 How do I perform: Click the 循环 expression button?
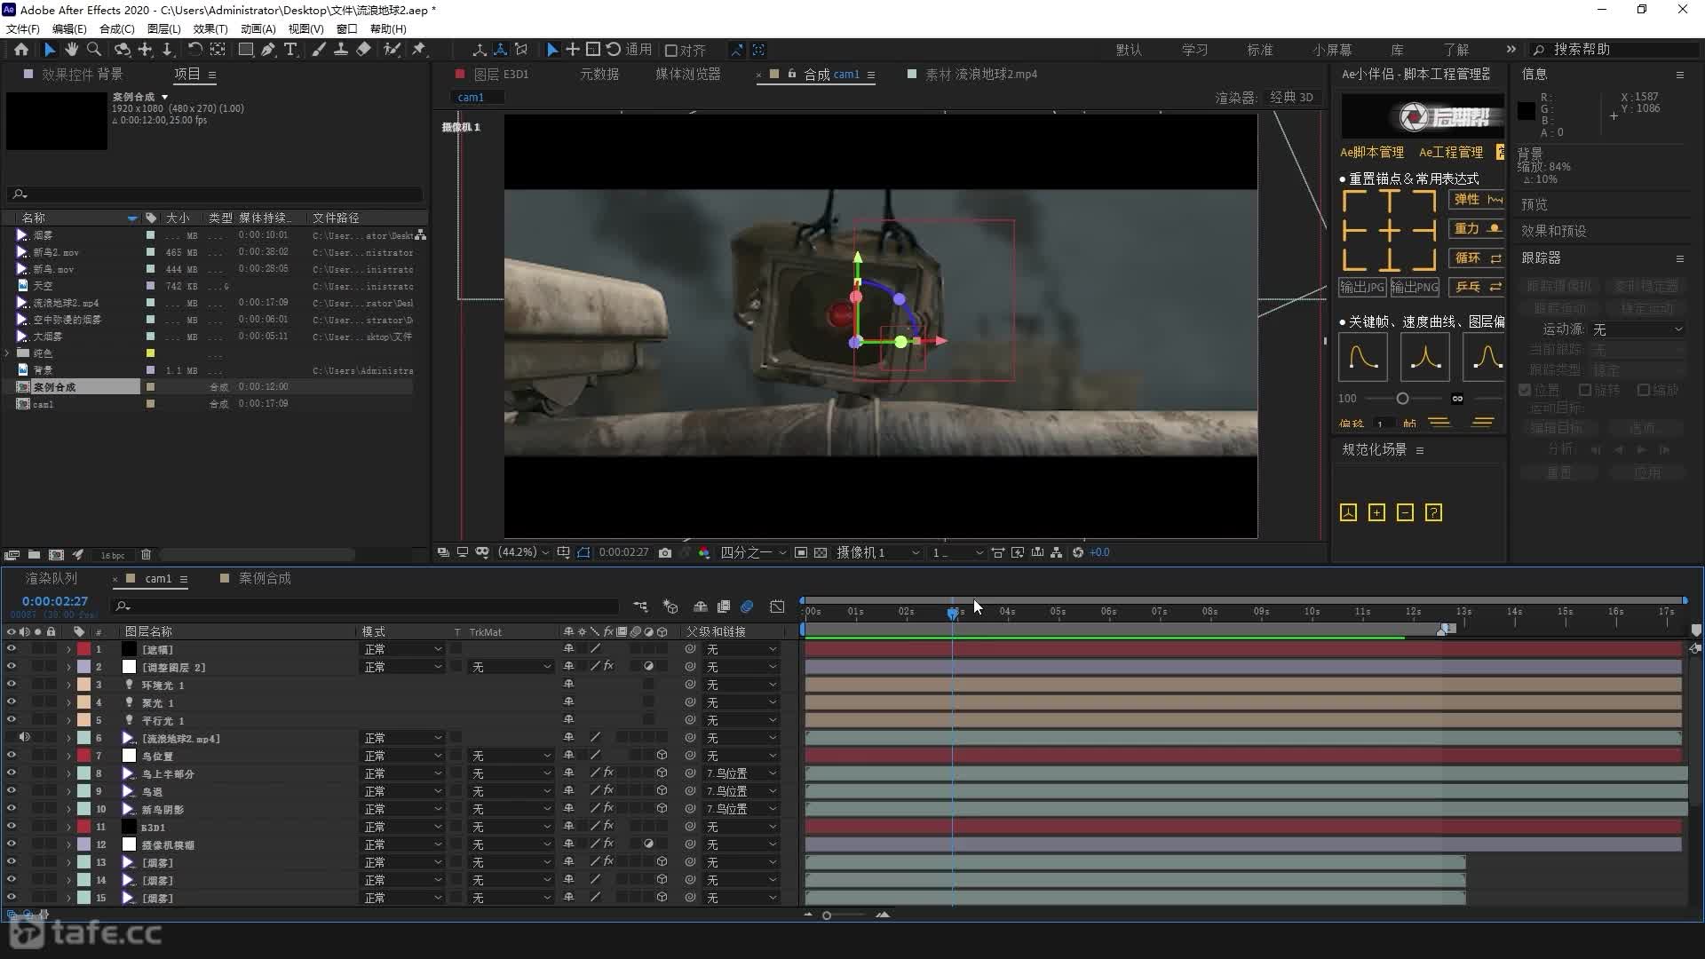click(x=1476, y=258)
